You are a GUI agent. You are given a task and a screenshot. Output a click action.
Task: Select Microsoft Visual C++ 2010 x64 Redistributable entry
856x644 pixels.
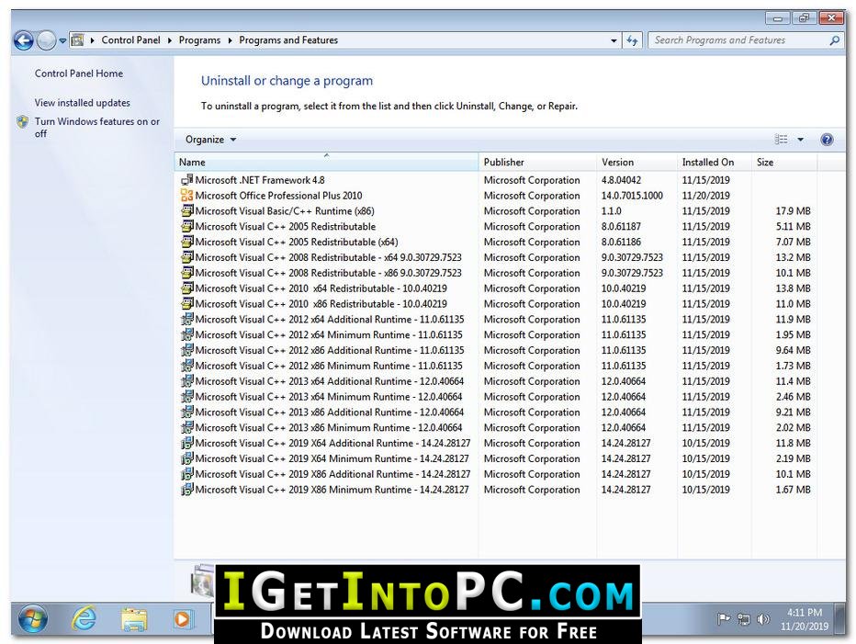point(321,288)
